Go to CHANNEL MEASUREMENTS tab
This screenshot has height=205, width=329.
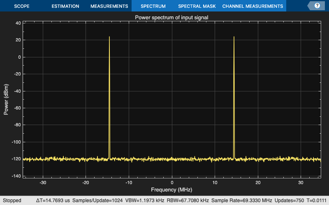[253, 6]
